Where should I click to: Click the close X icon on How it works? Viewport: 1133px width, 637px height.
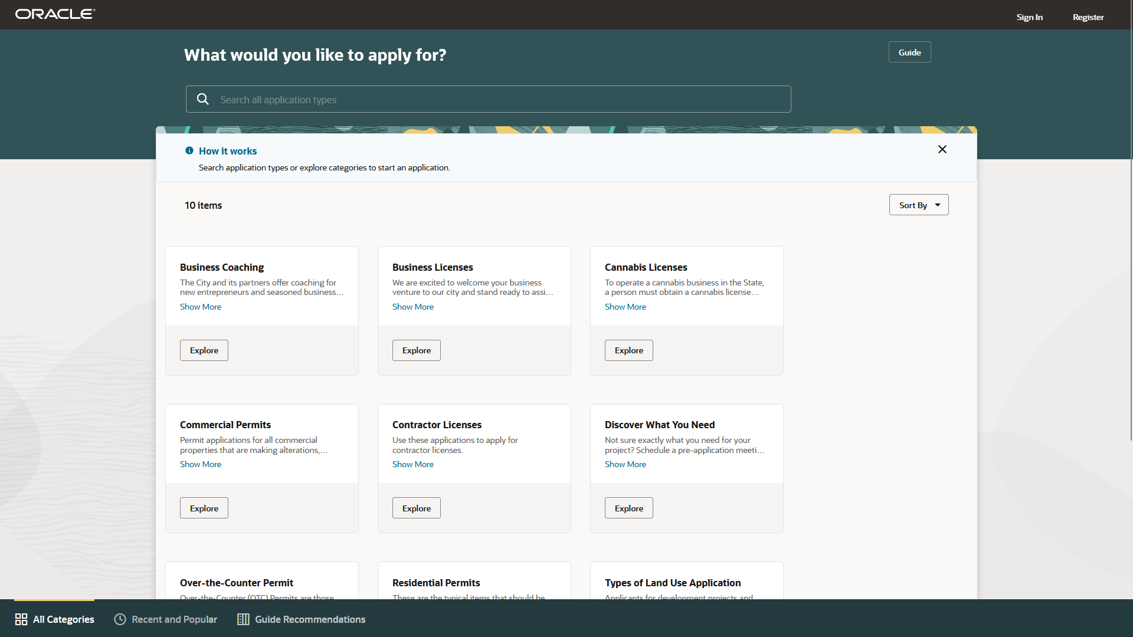click(x=942, y=149)
